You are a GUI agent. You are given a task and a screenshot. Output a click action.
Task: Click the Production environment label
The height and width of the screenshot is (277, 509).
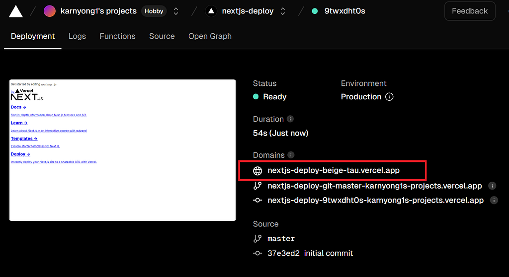pyautogui.click(x=361, y=97)
